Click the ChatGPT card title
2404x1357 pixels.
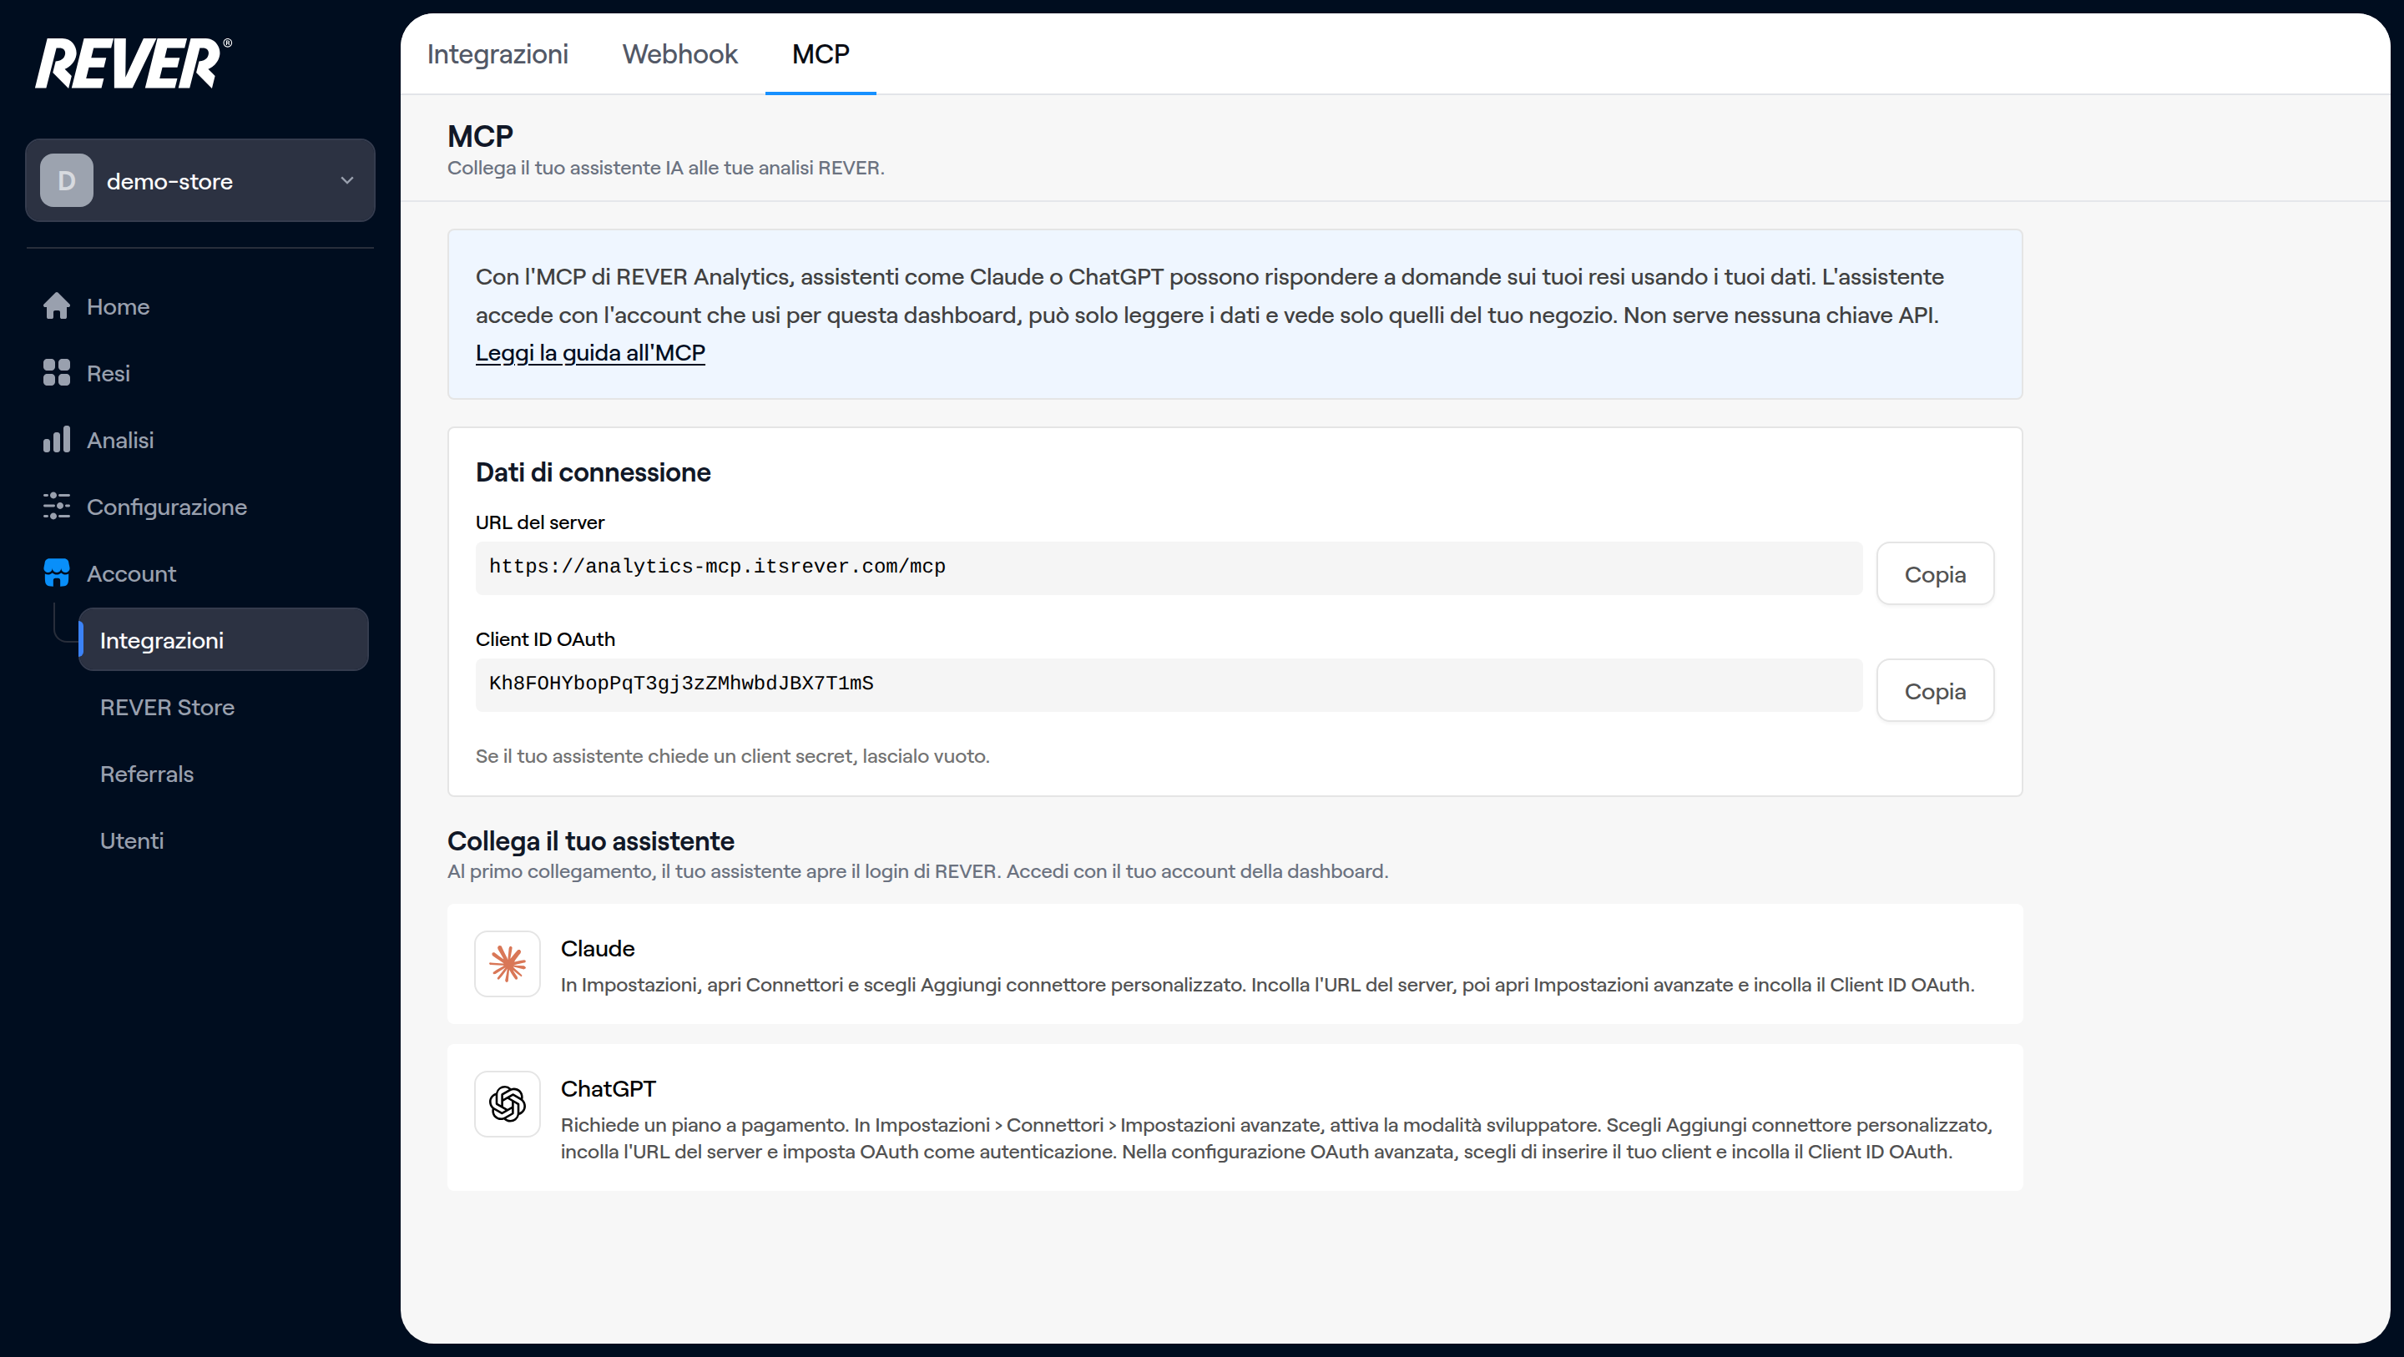pos(608,1088)
